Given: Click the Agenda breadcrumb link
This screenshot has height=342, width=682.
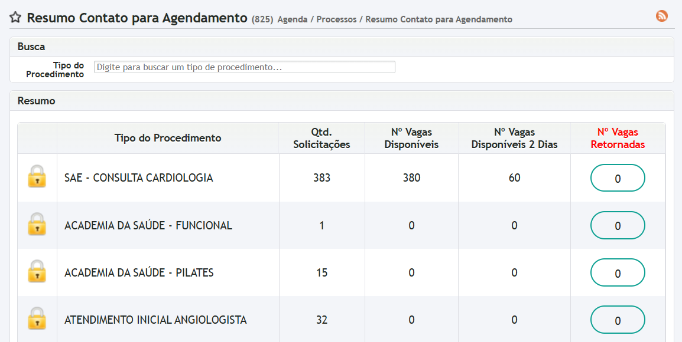Looking at the screenshot, I should [x=292, y=19].
